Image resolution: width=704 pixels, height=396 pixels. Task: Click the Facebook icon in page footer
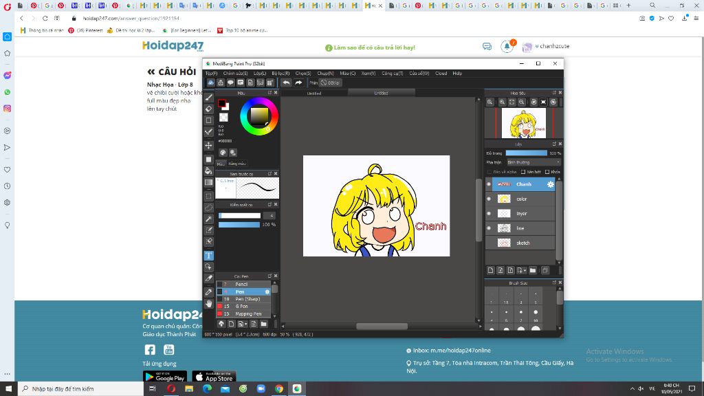[150, 350]
